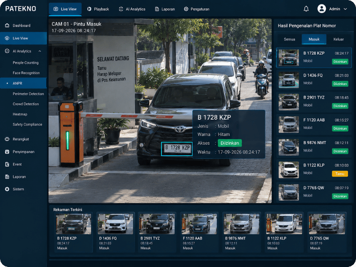Open D 1436 FQ in Rekaman Terkini
356x267 pixels.
click(x=115, y=232)
